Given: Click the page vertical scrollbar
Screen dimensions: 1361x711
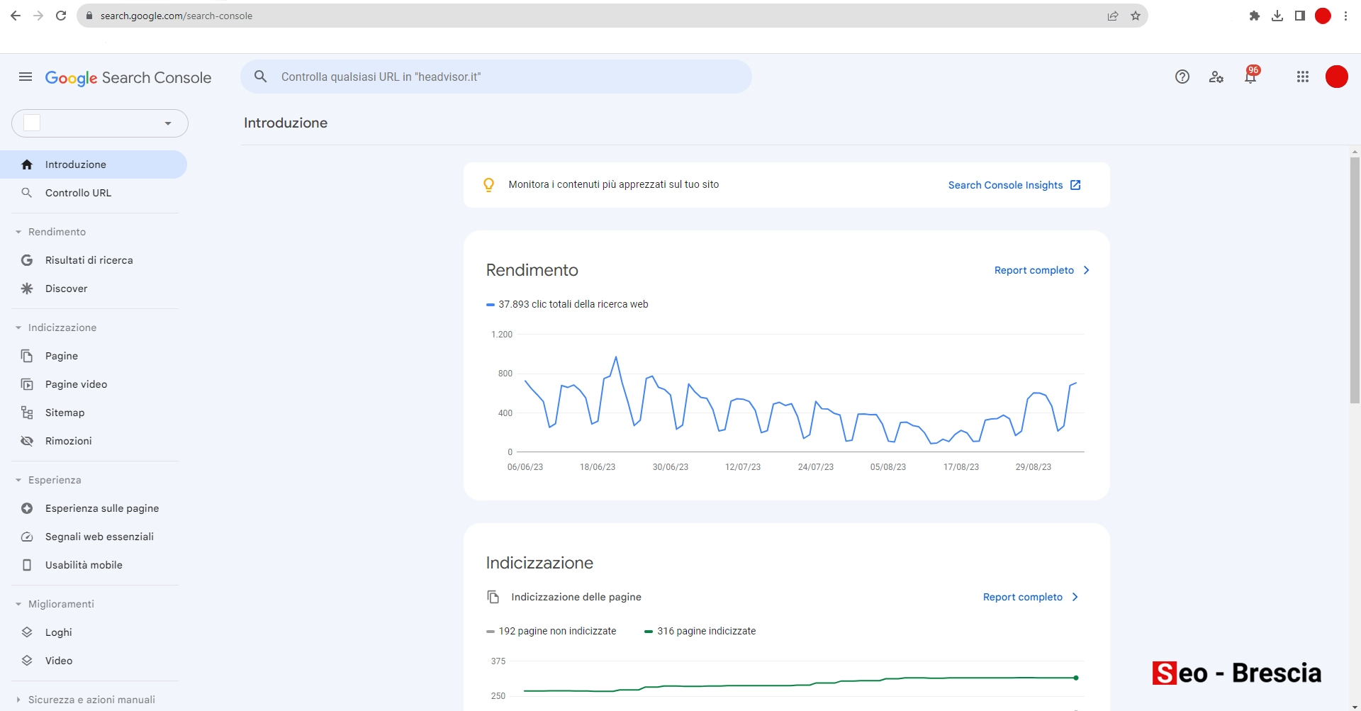Looking at the screenshot, I should [1355, 280].
